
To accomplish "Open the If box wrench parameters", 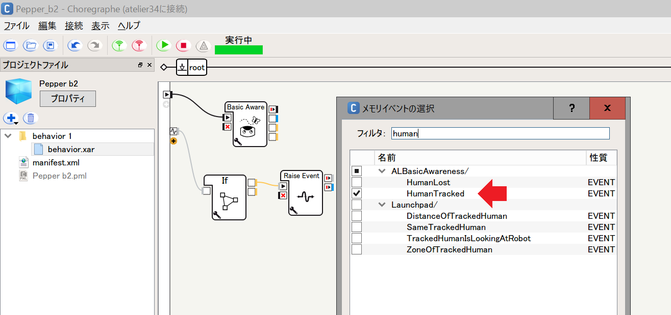I will [x=216, y=215].
